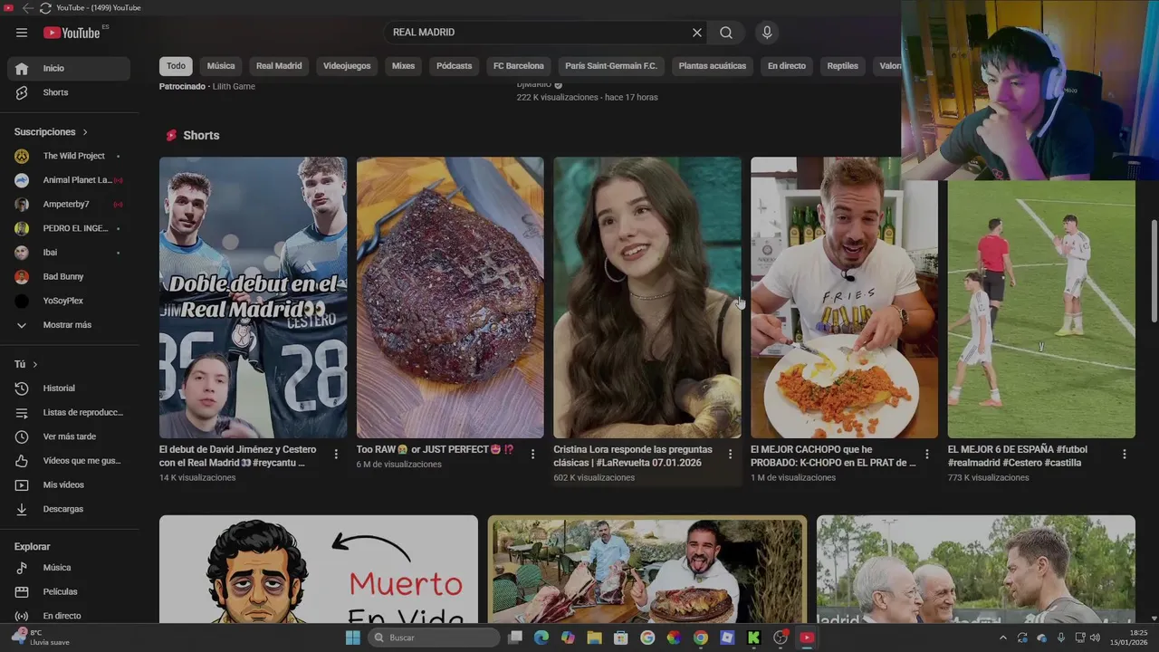Open Ver más tarde list
1159x652 pixels.
pos(69,436)
